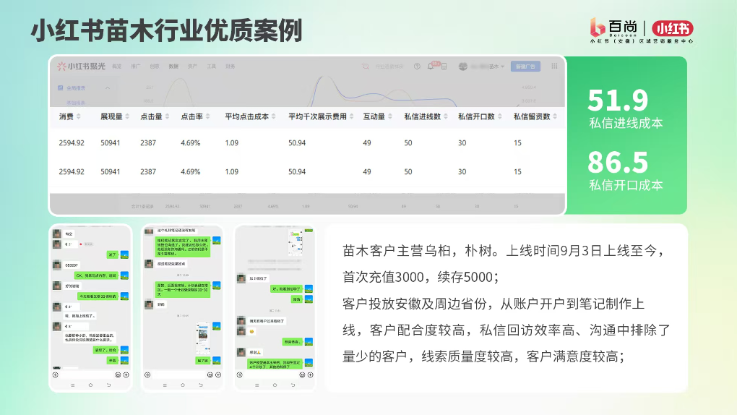The image size is (737, 415).
Task: Tap the emoji icon in the 683207 chat
Action: 118,375
